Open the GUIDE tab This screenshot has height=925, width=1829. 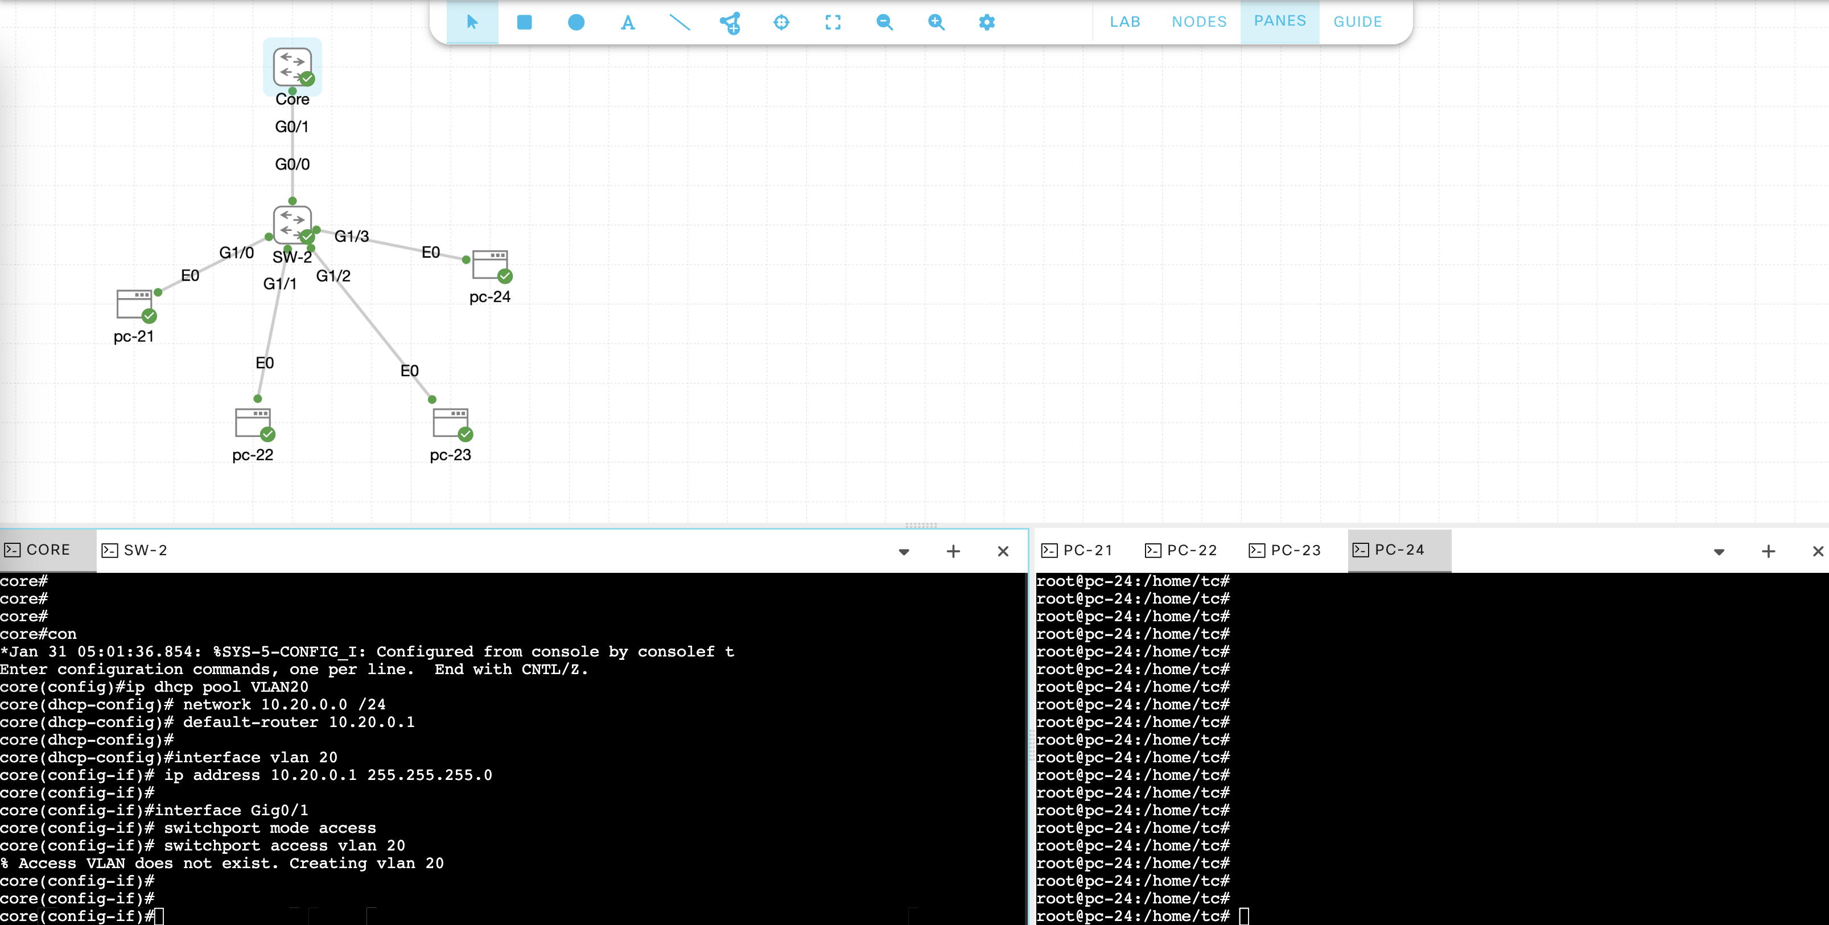click(1357, 22)
